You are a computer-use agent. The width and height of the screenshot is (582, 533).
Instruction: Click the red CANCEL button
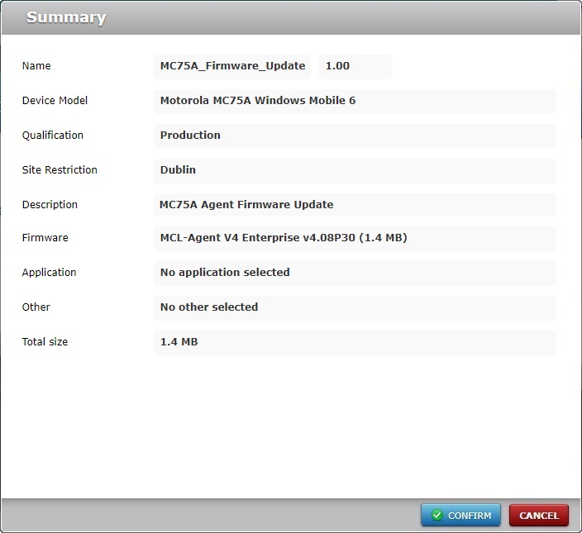539,515
